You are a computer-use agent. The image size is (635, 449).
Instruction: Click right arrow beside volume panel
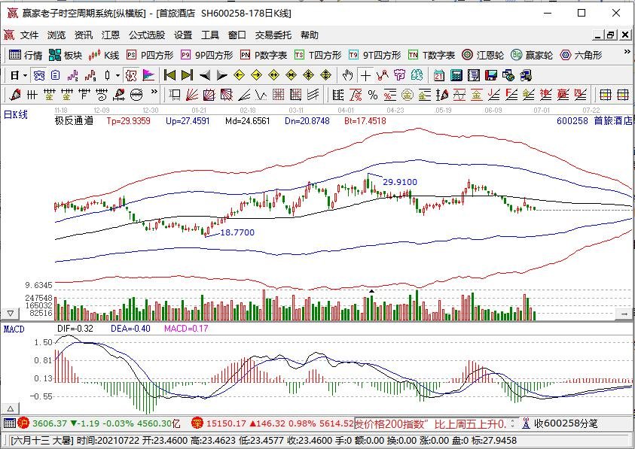pos(623,314)
